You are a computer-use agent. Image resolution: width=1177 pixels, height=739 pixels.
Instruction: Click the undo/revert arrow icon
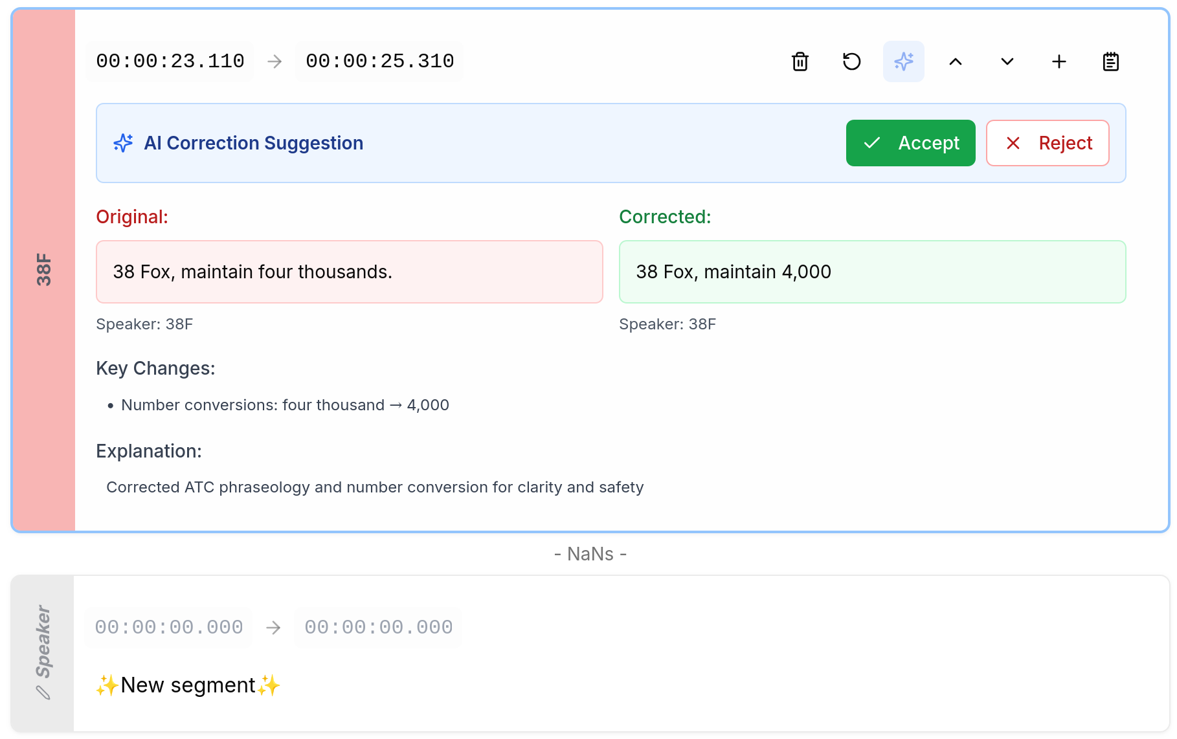tap(852, 61)
